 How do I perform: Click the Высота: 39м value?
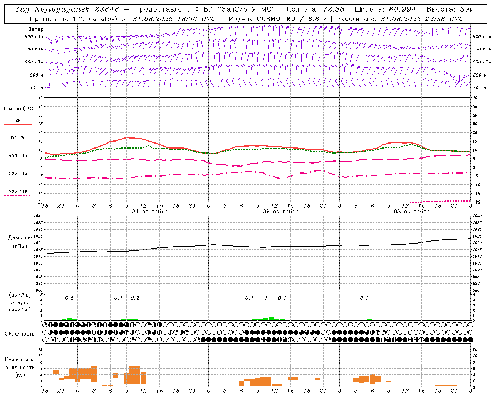[x=450, y=9]
